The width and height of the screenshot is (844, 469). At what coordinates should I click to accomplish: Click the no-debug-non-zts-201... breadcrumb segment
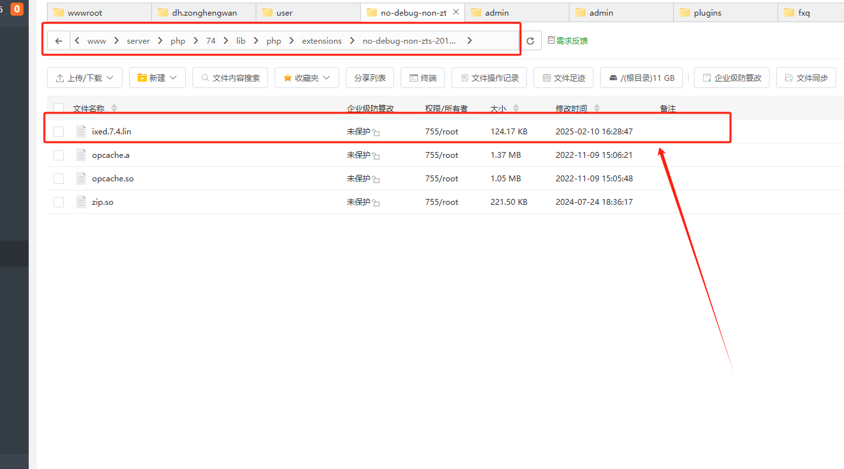click(x=409, y=41)
